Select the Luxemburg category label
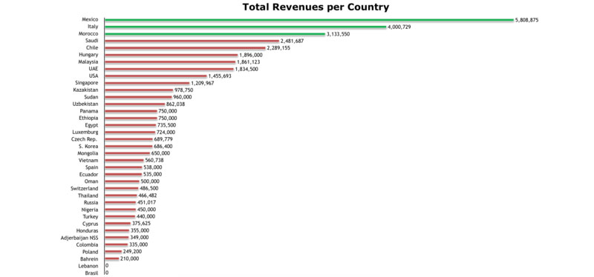594x277 pixels. pyautogui.click(x=85, y=133)
